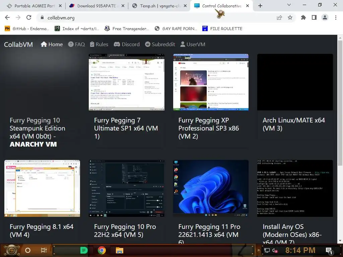Image resolution: width=343 pixels, height=257 pixels.
Task: Open the FAQ navbar item
Action: (76, 45)
